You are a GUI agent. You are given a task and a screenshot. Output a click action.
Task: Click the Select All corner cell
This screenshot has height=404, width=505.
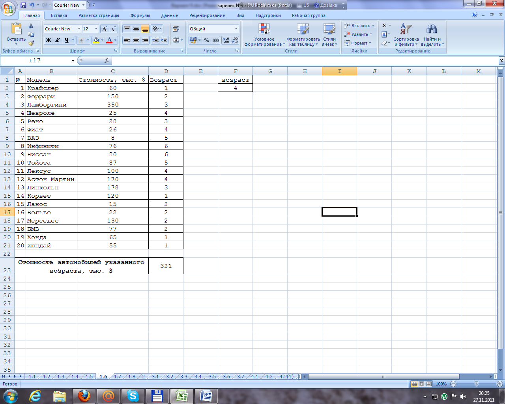pos(7,71)
